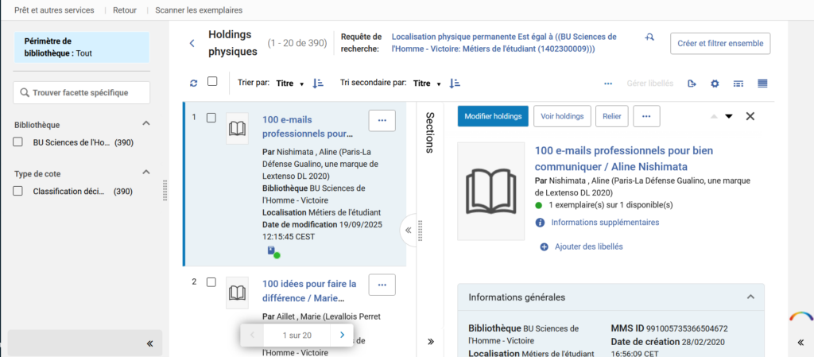Go back using the left arrow
The width and height of the screenshot is (814, 357).
[192, 43]
